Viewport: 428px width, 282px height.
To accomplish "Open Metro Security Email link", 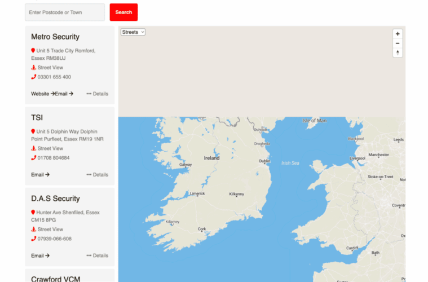I will (64, 94).
